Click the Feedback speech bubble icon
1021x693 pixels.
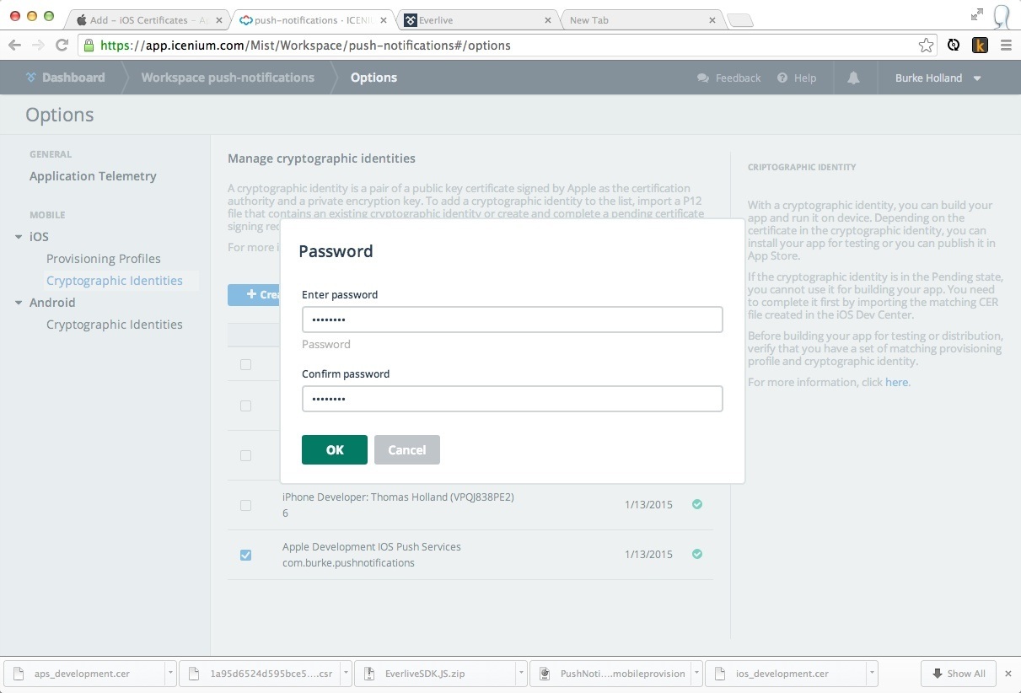(703, 78)
